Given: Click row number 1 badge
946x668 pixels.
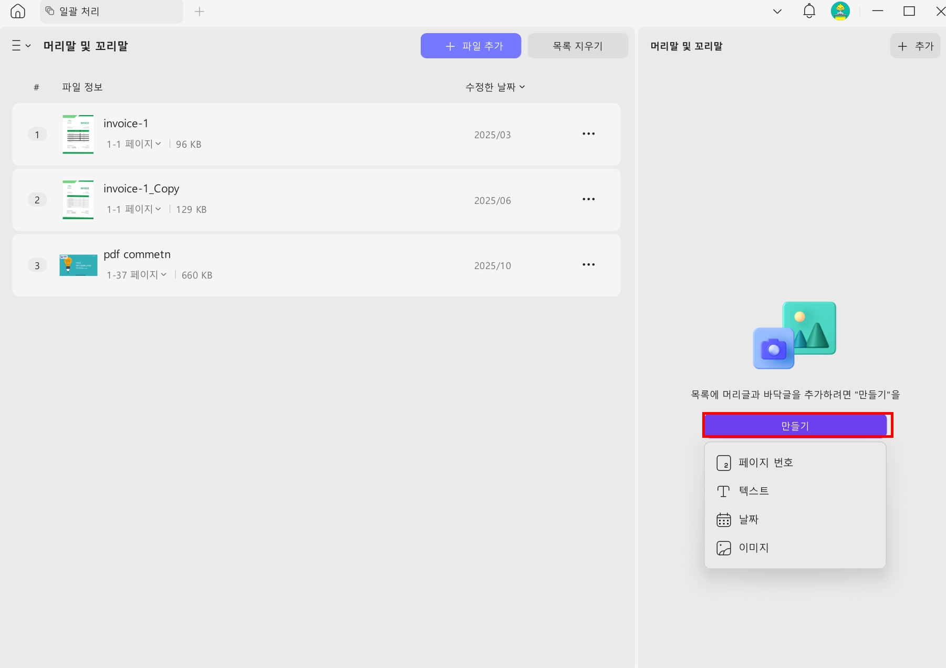Looking at the screenshot, I should coord(37,135).
